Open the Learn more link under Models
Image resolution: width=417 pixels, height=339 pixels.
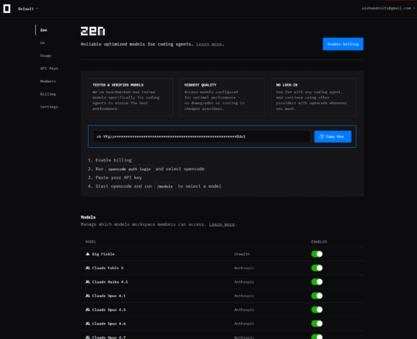click(x=221, y=224)
